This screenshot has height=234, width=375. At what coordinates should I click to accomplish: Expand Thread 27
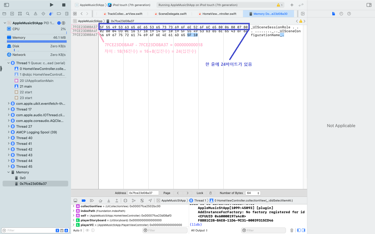[8, 126]
